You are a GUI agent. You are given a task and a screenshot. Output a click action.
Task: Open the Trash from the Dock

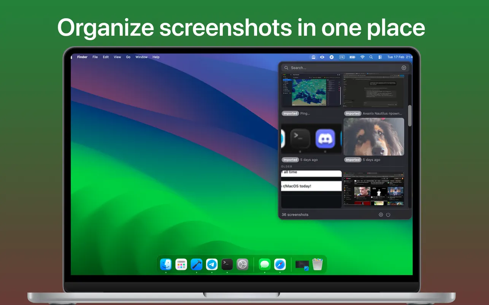coord(318,264)
